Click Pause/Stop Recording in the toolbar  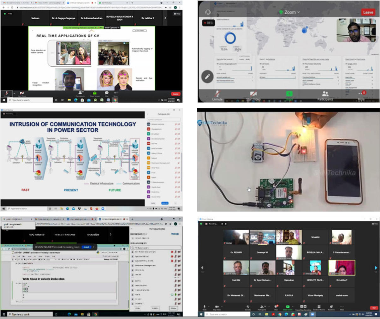point(303,307)
